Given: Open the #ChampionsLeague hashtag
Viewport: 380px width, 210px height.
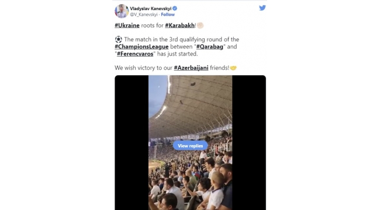Looking at the screenshot, I should pyautogui.click(x=141, y=47).
